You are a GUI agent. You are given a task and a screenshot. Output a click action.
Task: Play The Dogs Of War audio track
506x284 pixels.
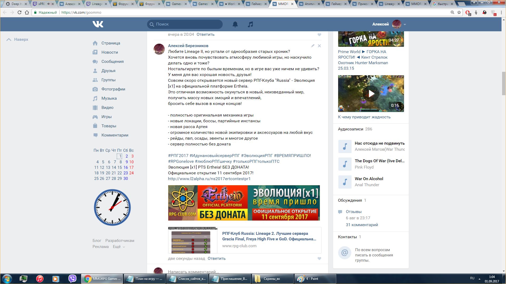(345, 164)
